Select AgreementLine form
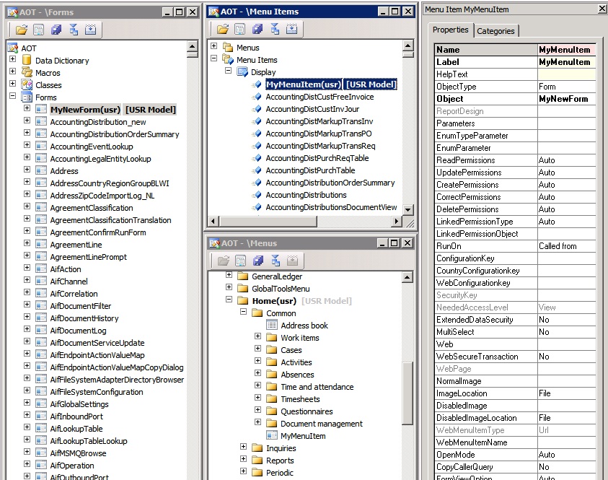 point(76,245)
